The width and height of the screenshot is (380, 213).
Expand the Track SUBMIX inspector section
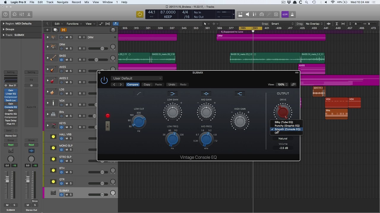pos(4,35)
